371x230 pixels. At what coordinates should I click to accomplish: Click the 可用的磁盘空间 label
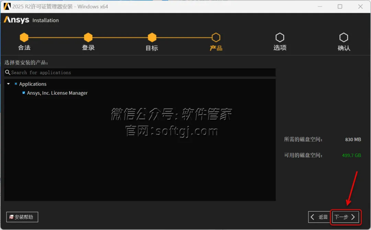[303, 155]
